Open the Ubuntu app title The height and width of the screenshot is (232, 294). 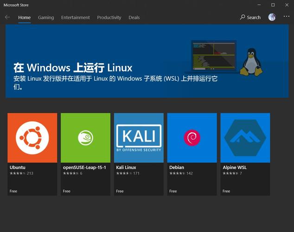[x=18, y=168]
